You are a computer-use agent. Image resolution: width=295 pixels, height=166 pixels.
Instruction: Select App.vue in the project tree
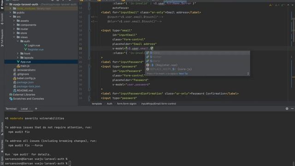[x=25, y=62]
